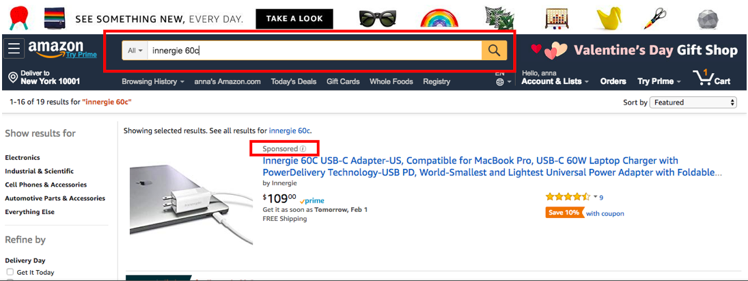Click the Sponsored info icon
This screenshot has height=281, width=748.
303,149
